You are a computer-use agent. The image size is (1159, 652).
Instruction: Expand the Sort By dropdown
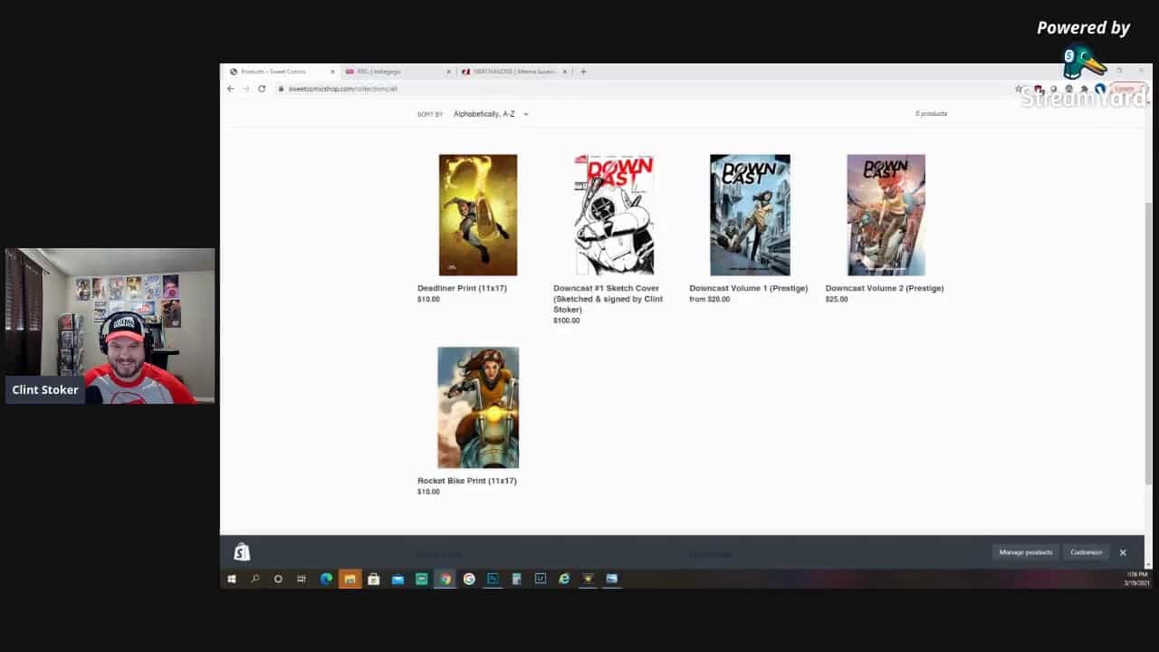click(x=491, y=114)
